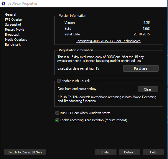Open the Media Overlays section
Image resolution: width=168 pixels, height=159 pixels.
16,40
